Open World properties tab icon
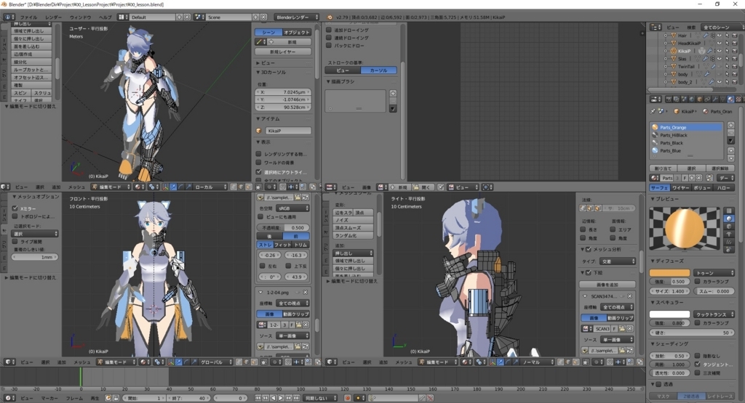The width and height of the screenshot is (745, 403). pyautogui.click(x=693, y=99)
